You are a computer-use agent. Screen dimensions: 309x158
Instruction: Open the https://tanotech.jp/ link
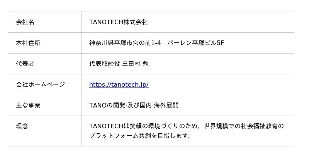[119, 85]
